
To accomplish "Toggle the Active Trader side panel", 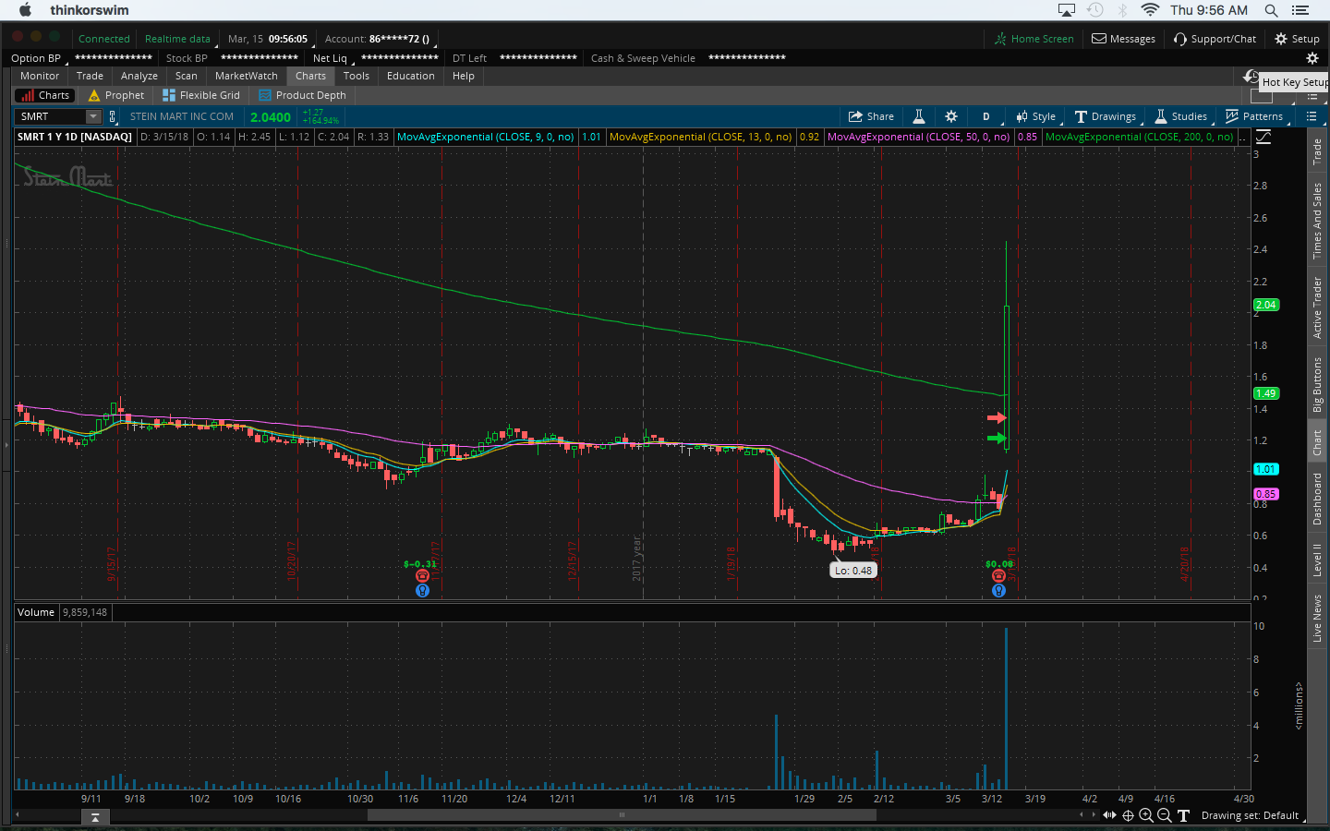I will [x=1318, y=307].
